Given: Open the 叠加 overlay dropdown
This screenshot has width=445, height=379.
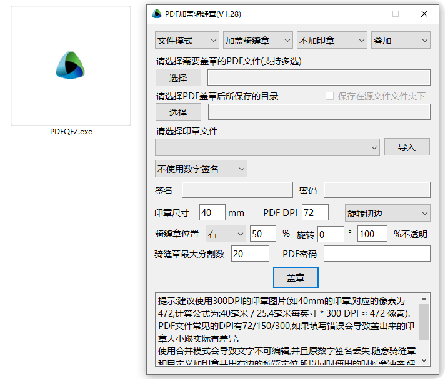Looking at the screenshot, I should click(401, 41).
